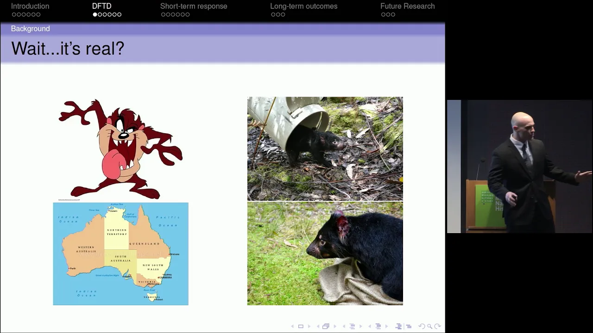The width and height of the screenshot is (593, 333).
Task: Open the DFTD section
Action: [102, 6]
